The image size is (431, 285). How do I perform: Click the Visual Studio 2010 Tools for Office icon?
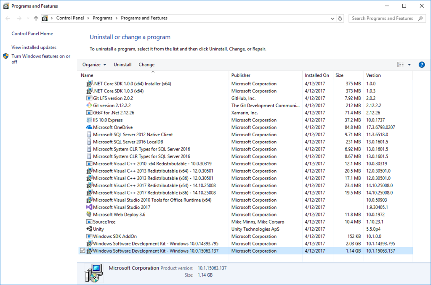[89, 200]
